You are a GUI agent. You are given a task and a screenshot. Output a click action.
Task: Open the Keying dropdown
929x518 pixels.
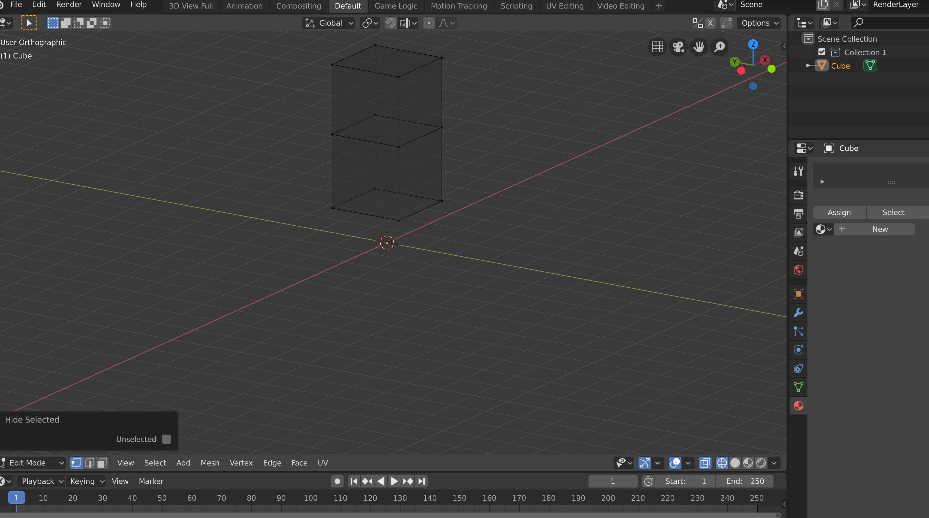87,481
